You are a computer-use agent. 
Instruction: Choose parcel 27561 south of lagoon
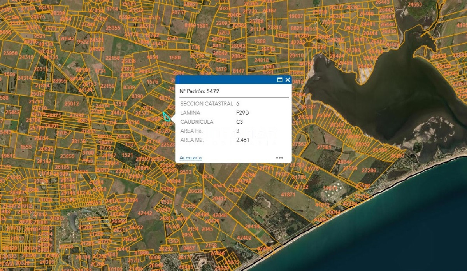coord(324,147)
